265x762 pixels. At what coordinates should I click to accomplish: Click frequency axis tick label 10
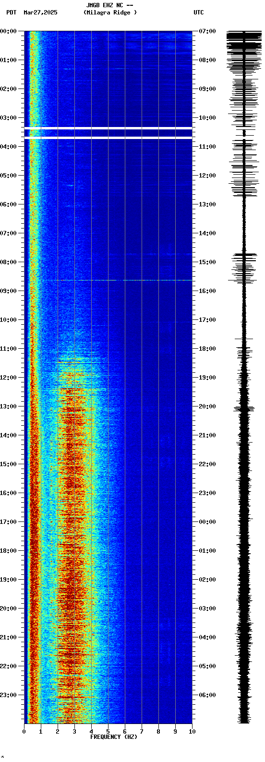point(192,732)
